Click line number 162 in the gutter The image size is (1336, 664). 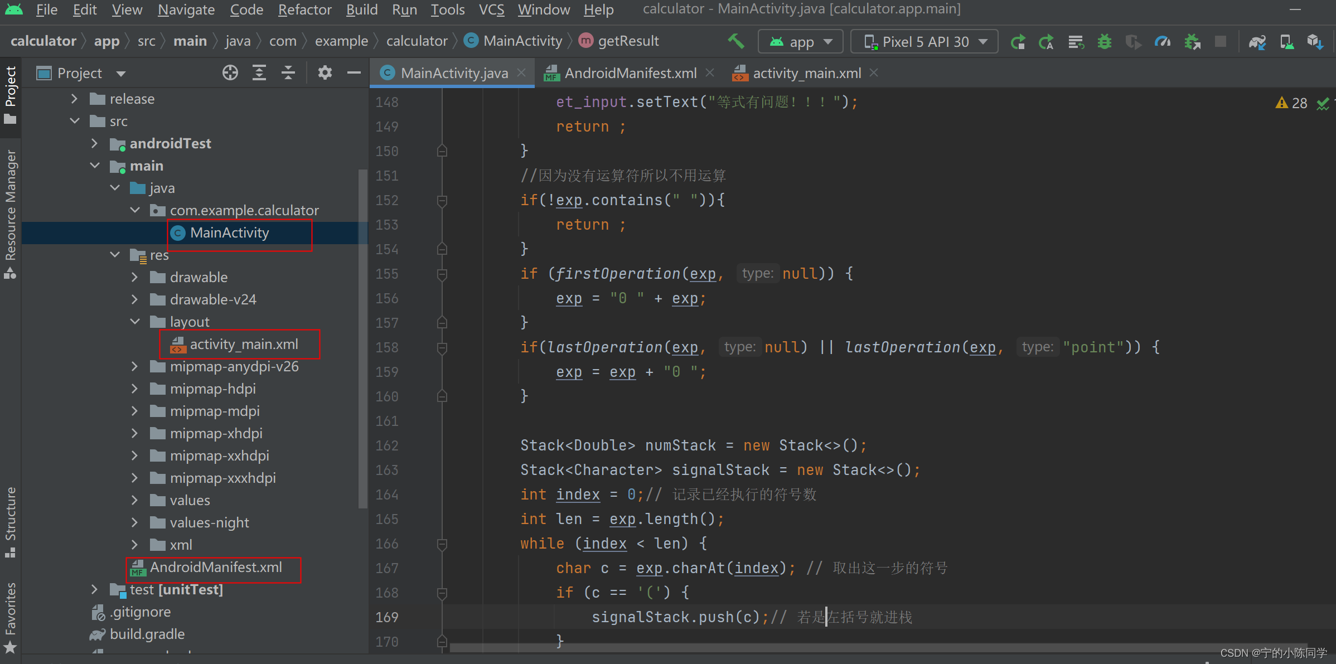click(386, 445)
